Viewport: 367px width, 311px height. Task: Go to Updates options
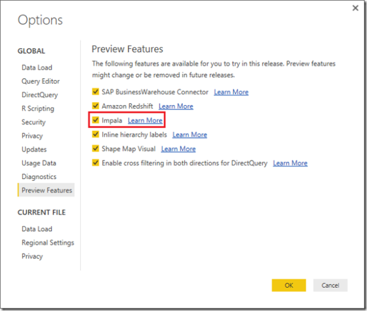coord(34,150)
